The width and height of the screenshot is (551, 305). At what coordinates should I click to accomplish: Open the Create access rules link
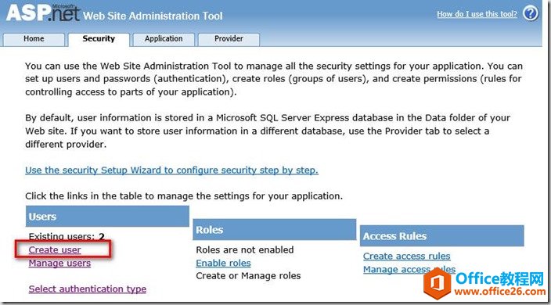407,257
